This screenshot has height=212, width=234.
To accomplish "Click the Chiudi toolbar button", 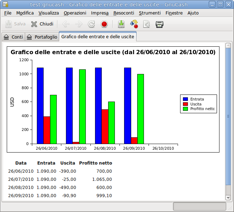I will pos(42,24).
